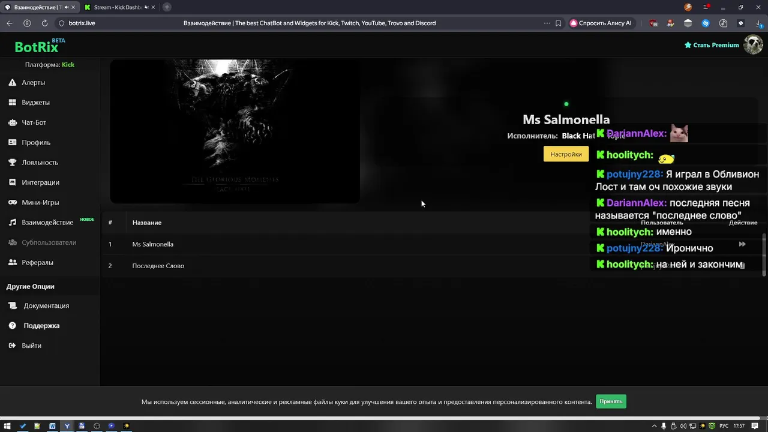768x432 pixels.
Task: Show hidden system tray icons
Action: click(x=654, y=426)
